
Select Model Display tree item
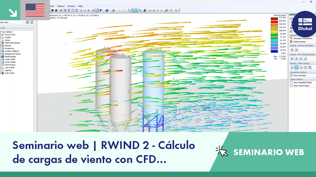(10, 57)
